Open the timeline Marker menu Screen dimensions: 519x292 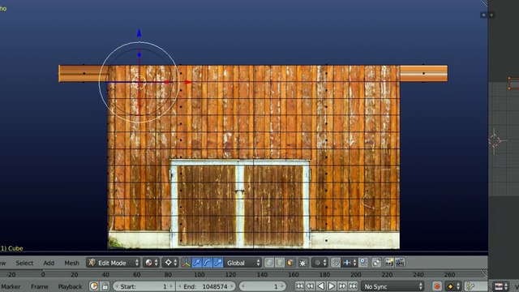click(11, 286)
